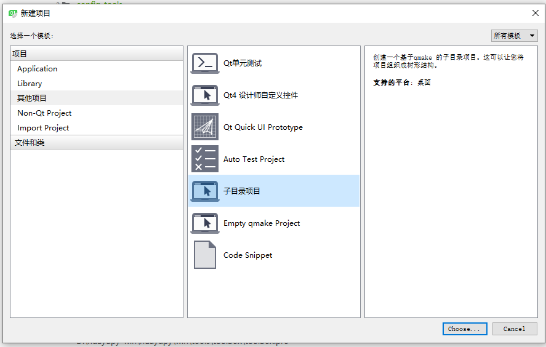Choose the Qt单元测试 template label
This screenshot has height=347, width=546.
(x=243, y=63)
